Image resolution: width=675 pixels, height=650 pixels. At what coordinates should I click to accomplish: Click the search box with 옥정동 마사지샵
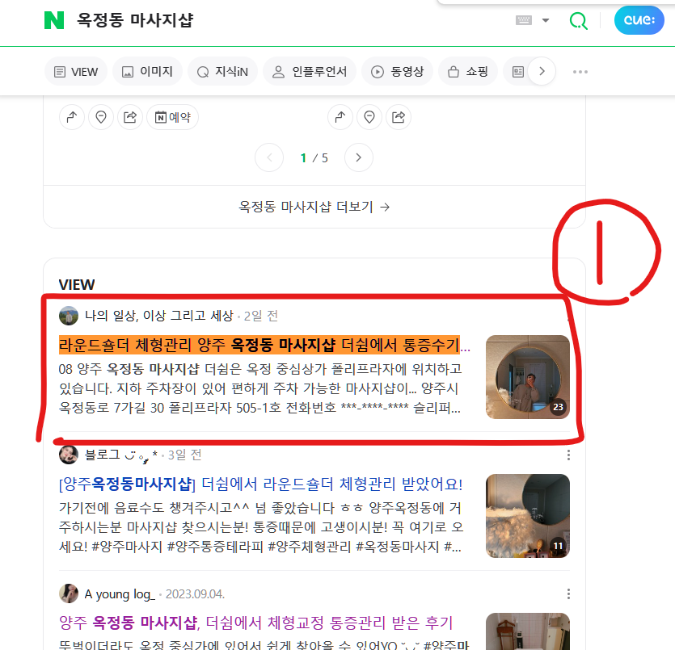point(135,20)
